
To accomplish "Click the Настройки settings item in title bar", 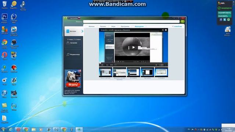I will tap(73, 18).
